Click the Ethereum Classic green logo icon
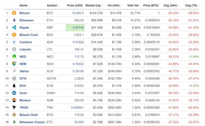The height and width of the screenshot is (126, 205). (x=14, y=122)
